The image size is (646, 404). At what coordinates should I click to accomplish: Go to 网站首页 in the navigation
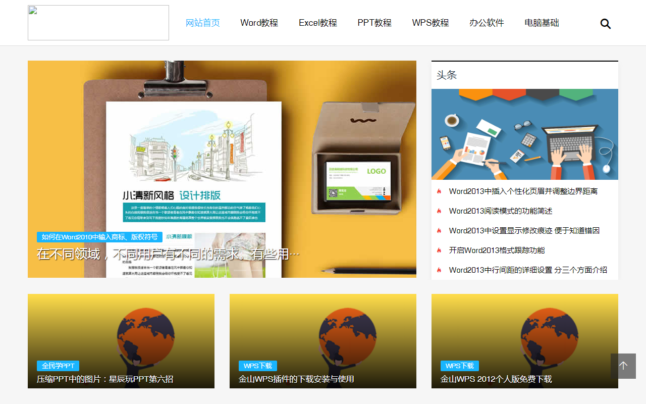203,23
